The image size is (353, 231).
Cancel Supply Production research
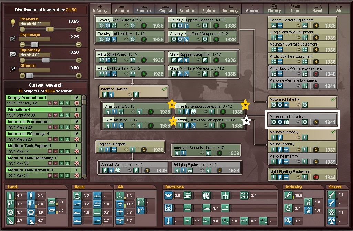point(77,103)
